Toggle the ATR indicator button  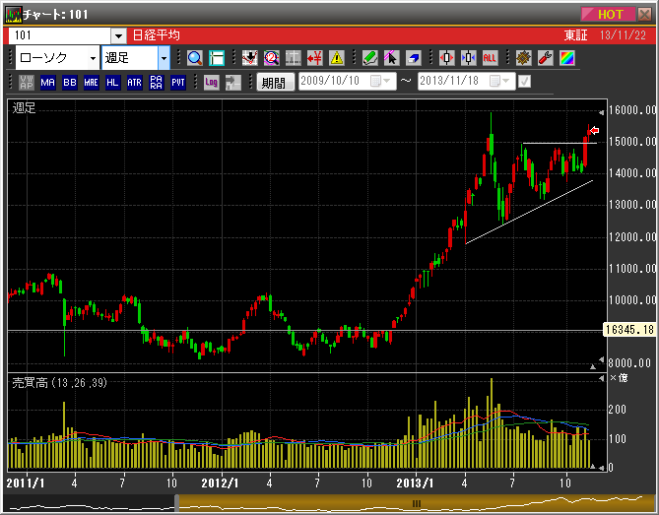[x=134, y=83]
